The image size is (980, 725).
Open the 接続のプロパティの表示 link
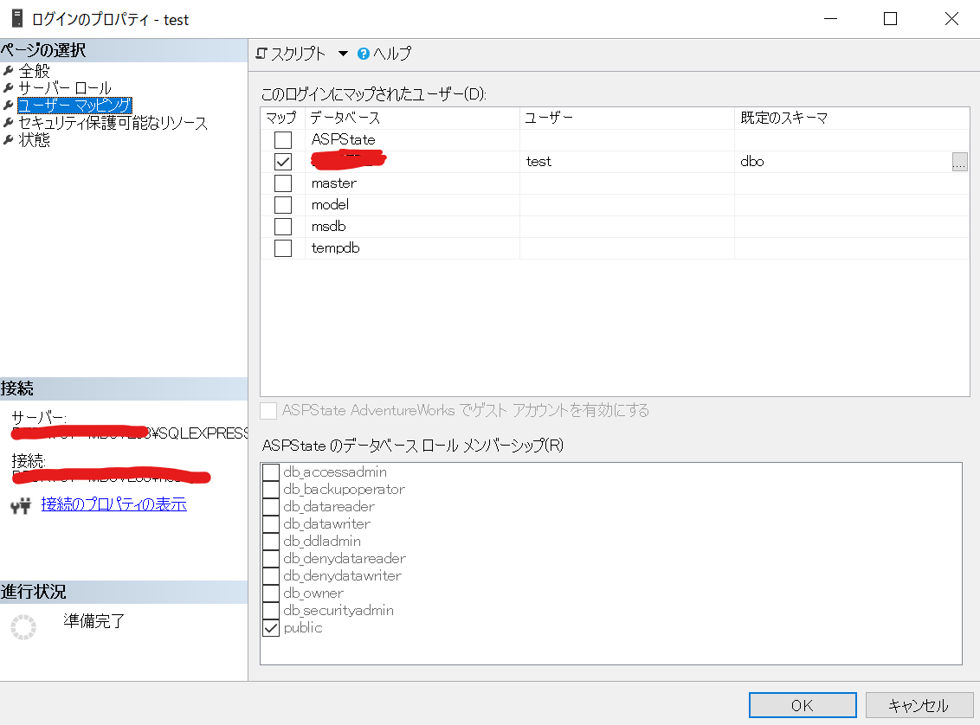[113, 504]
